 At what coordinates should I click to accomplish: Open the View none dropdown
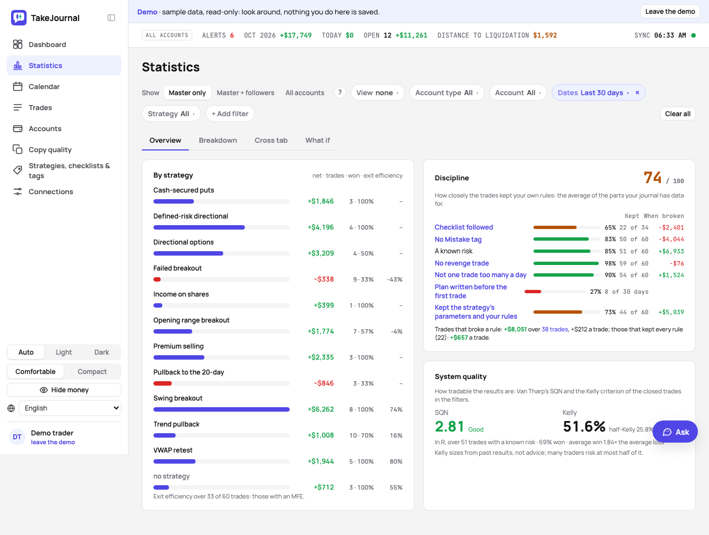tap(377, 92)
